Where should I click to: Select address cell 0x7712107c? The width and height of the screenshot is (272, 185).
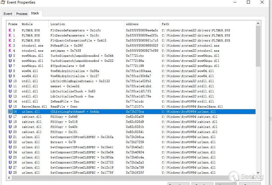point(135,106)
